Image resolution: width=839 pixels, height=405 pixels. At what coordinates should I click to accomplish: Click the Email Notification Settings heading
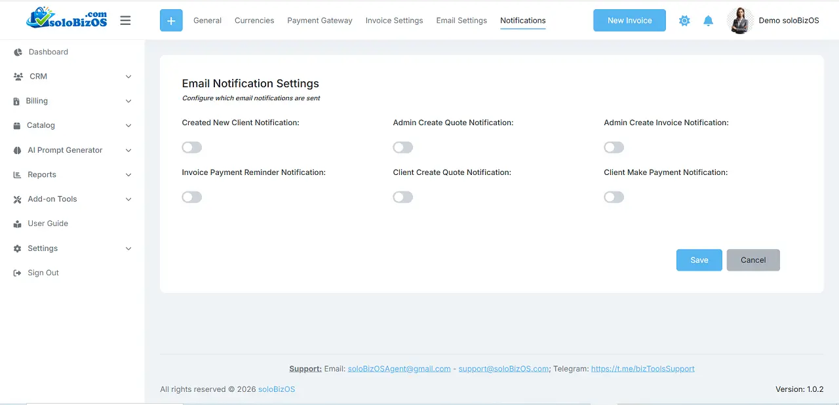point(250,83)
